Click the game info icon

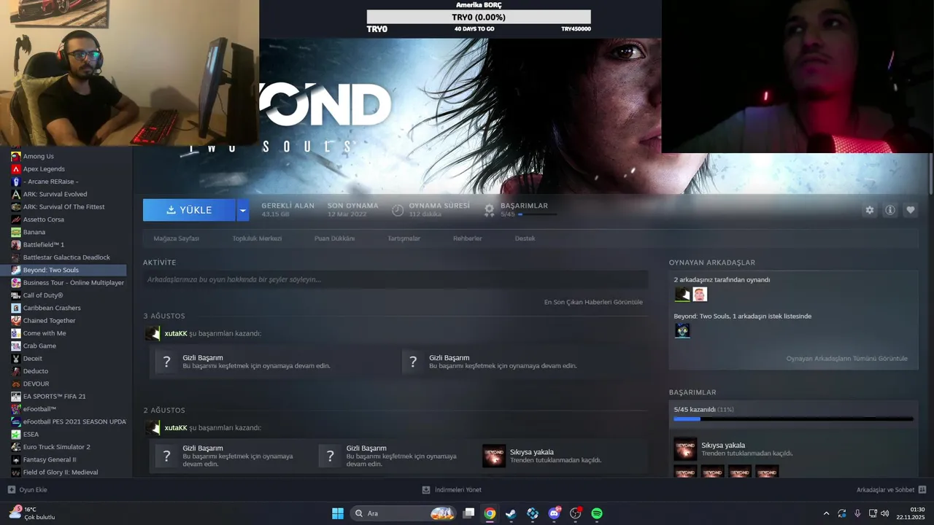click(x=890, y=210)
